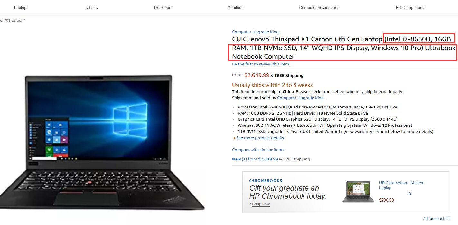Open the 19 reviews count link

point(409,194)
